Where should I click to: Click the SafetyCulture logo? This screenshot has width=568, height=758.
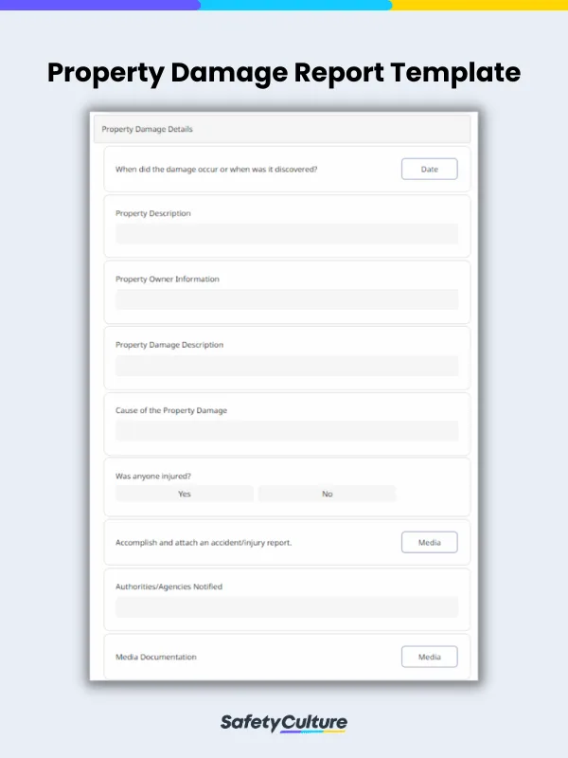click(284, 724)
